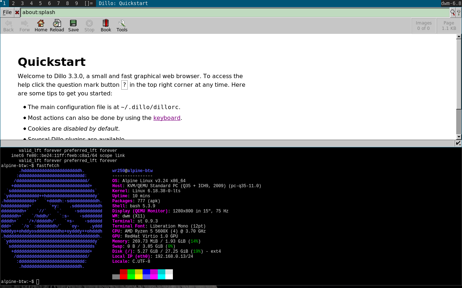Click the 'Disk (/): 5.27 GiB' line

click(x=166, y=252)
